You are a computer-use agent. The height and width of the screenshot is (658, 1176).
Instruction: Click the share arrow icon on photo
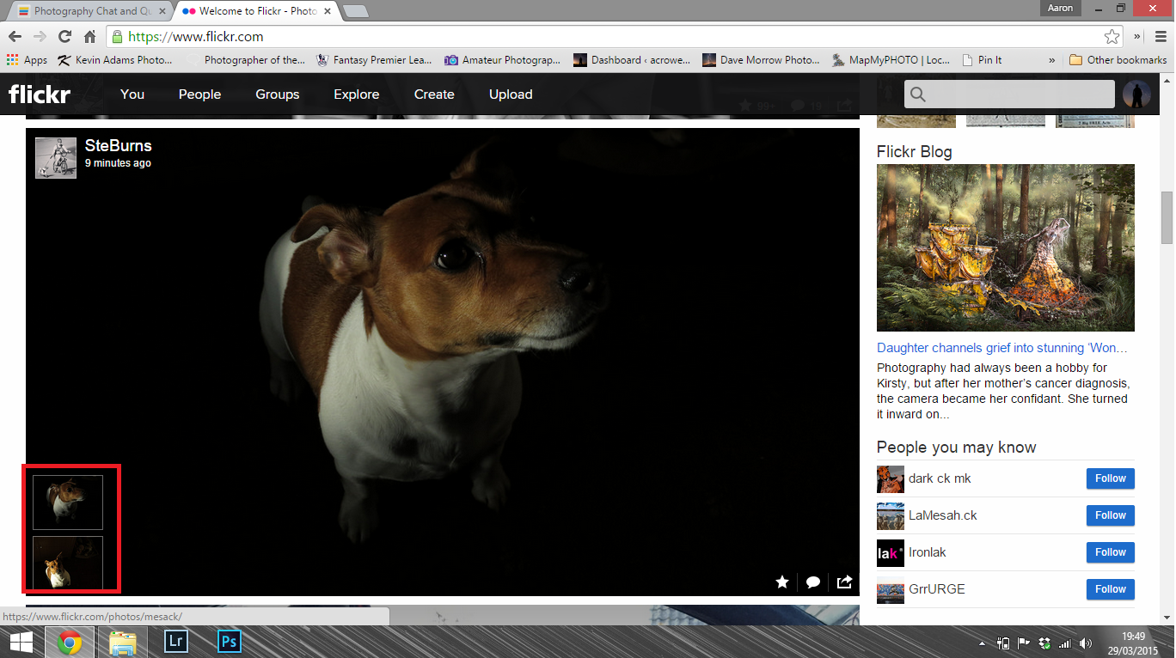[x=844, y=582]
